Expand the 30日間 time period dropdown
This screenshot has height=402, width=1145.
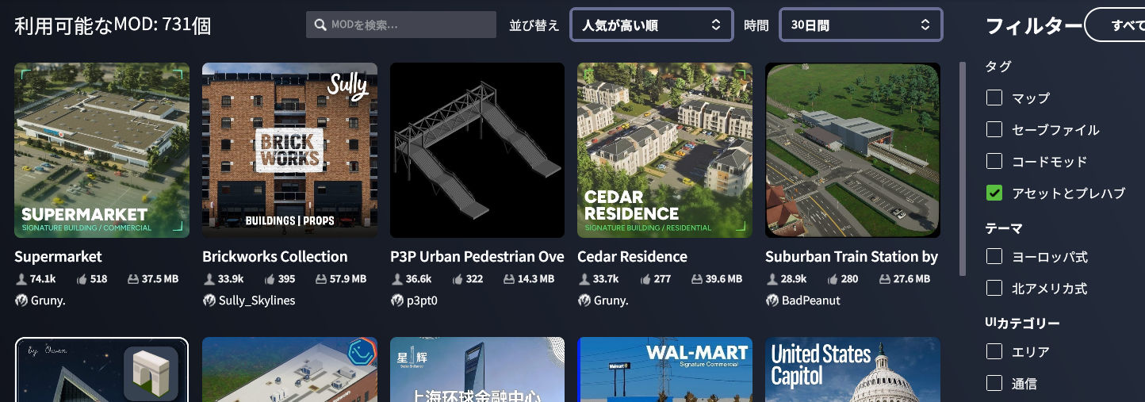[x=861, y=25]
